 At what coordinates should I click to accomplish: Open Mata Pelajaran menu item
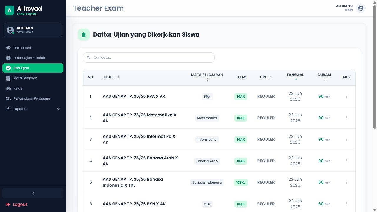(33, 78)
